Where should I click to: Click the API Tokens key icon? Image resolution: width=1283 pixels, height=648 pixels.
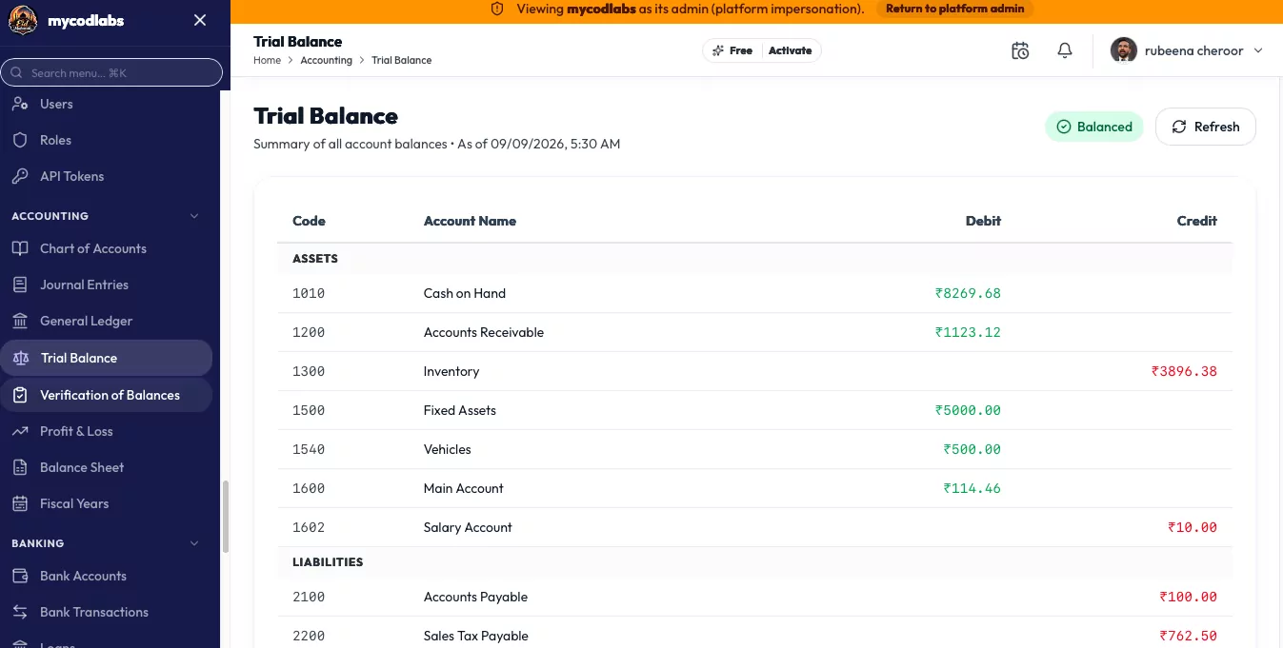coord(20,176)
